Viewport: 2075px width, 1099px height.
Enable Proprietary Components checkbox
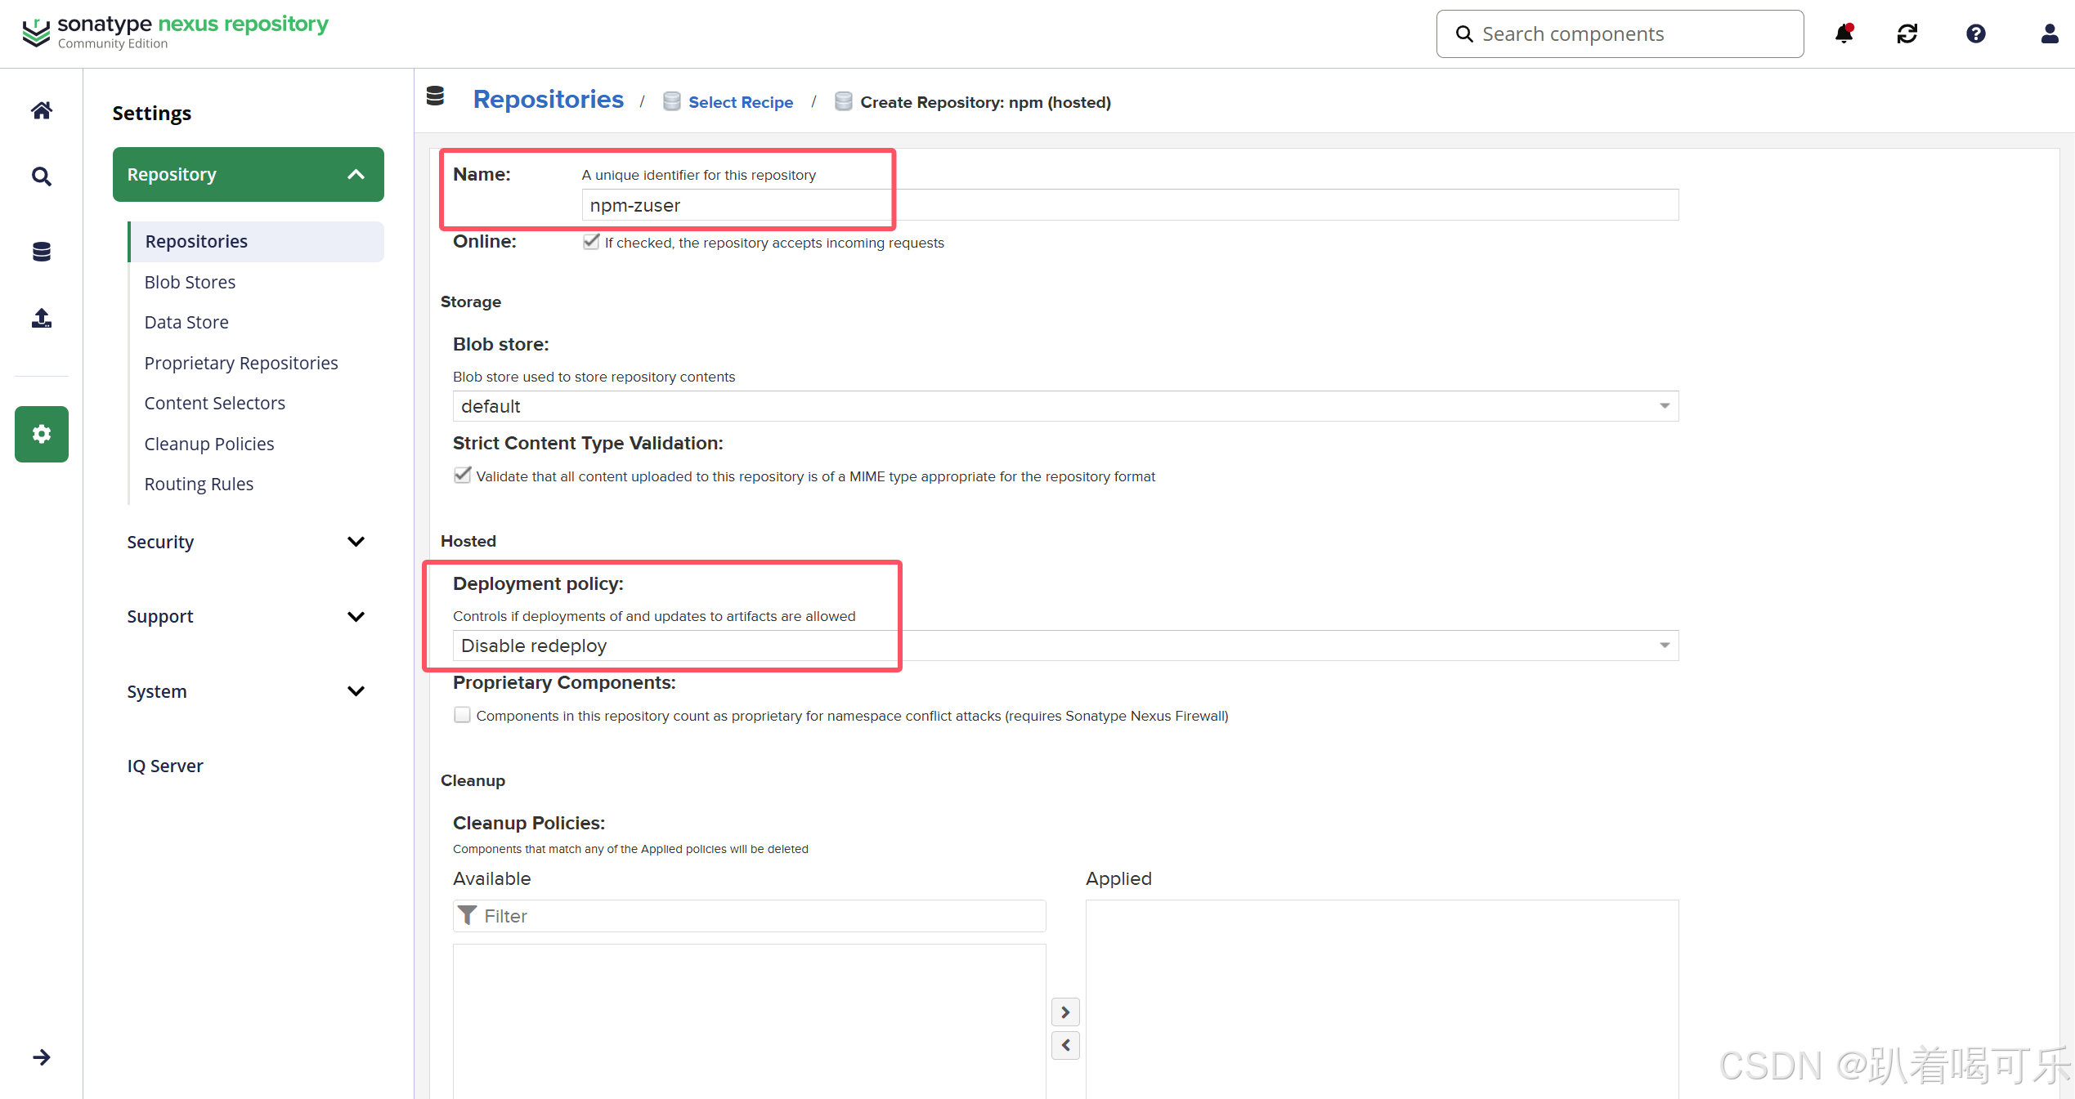pyautogui.click(x=462, y=715)
